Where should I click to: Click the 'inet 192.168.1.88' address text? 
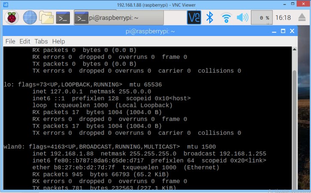pos(63,154)
